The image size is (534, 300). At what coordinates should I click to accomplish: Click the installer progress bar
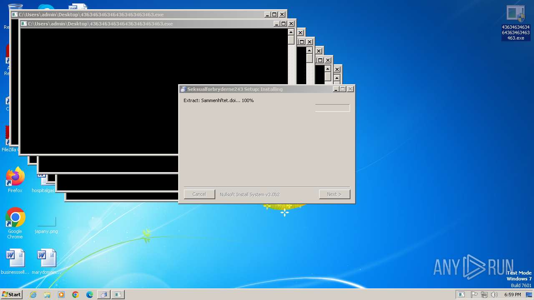[x=332, y=108]
